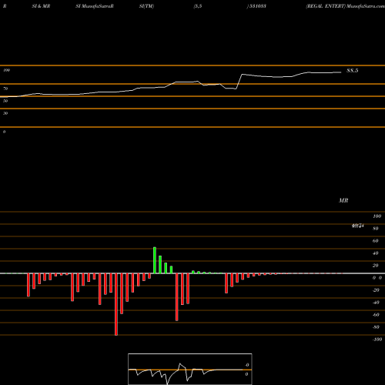Click the RSI panel's '50' axis label
385x385 pixels.
tap(5, 101)
